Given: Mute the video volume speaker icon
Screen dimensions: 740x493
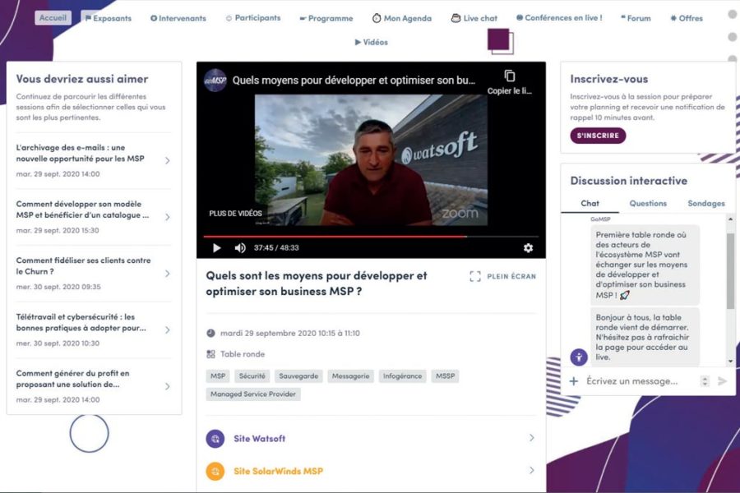Looking at the screenshot, I should [240, 247].
